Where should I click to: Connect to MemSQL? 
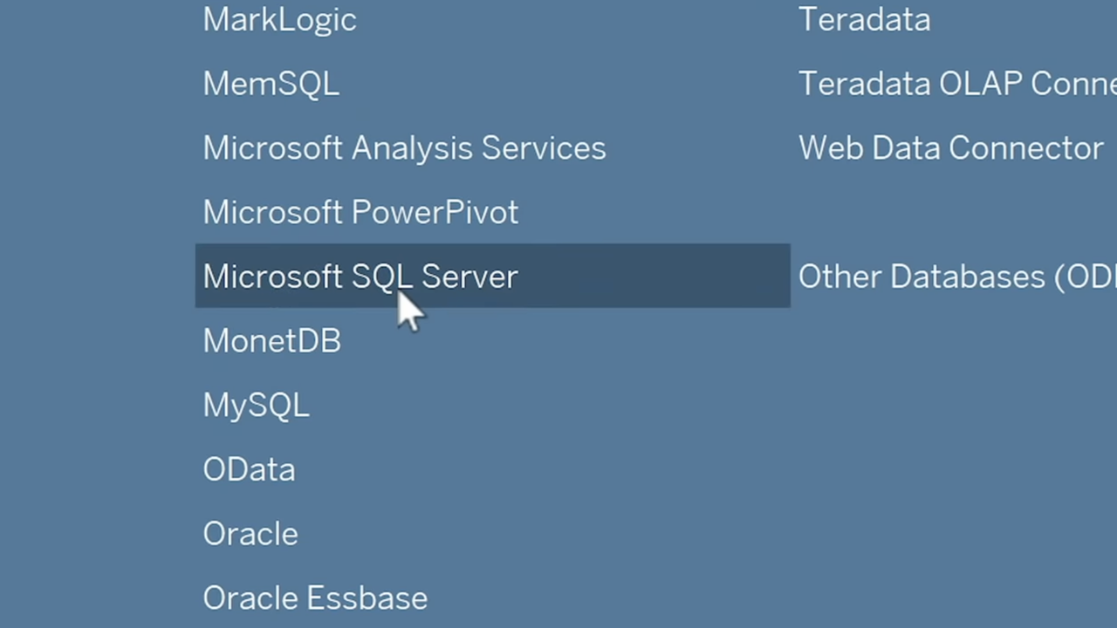point(271,84)
